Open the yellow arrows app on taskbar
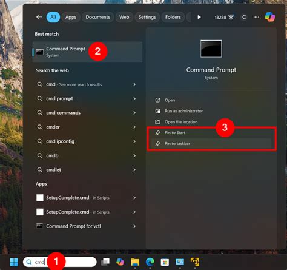Screen dimensions: 287x270 [195, 262]
